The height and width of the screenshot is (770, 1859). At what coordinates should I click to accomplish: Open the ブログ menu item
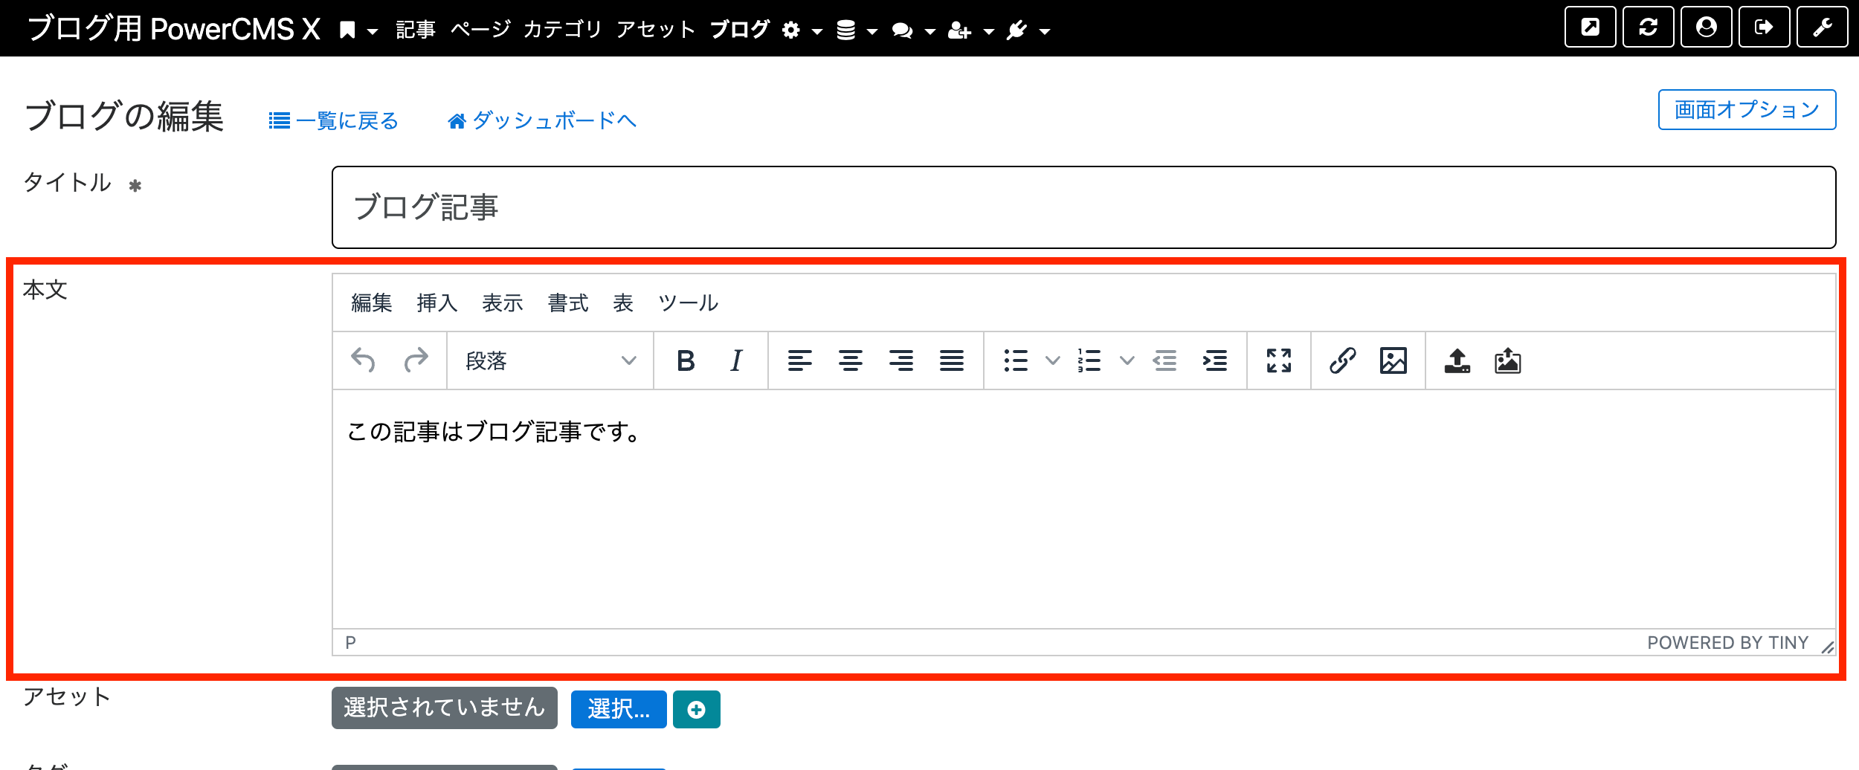740,30
